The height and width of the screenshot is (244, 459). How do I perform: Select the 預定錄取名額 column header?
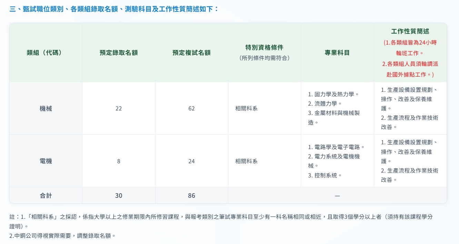pyautogui.click(x=119, y=53)
